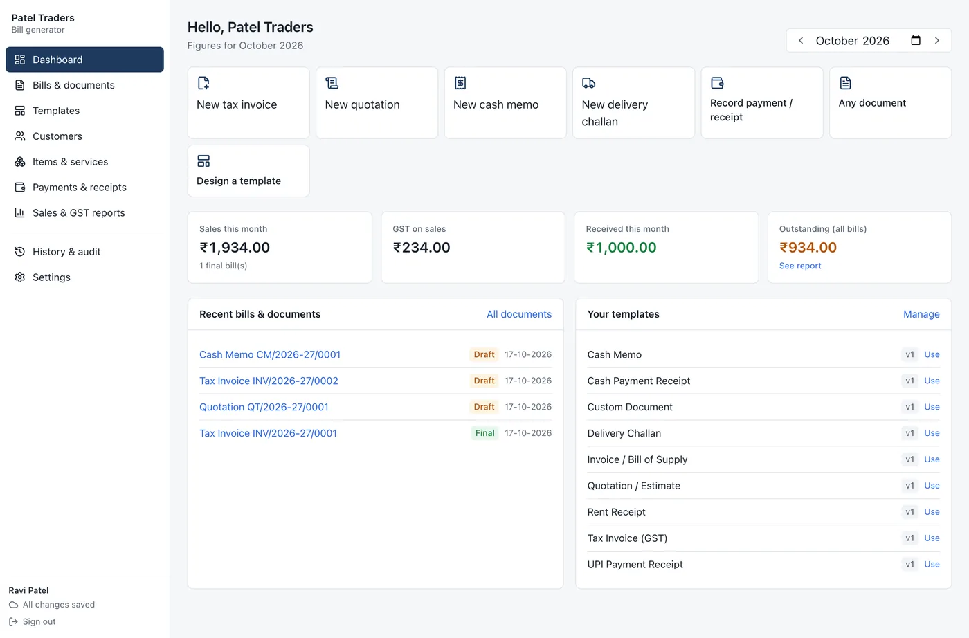
Task: Use the Tax Invoice (GST) template
Action: [932, 538]
